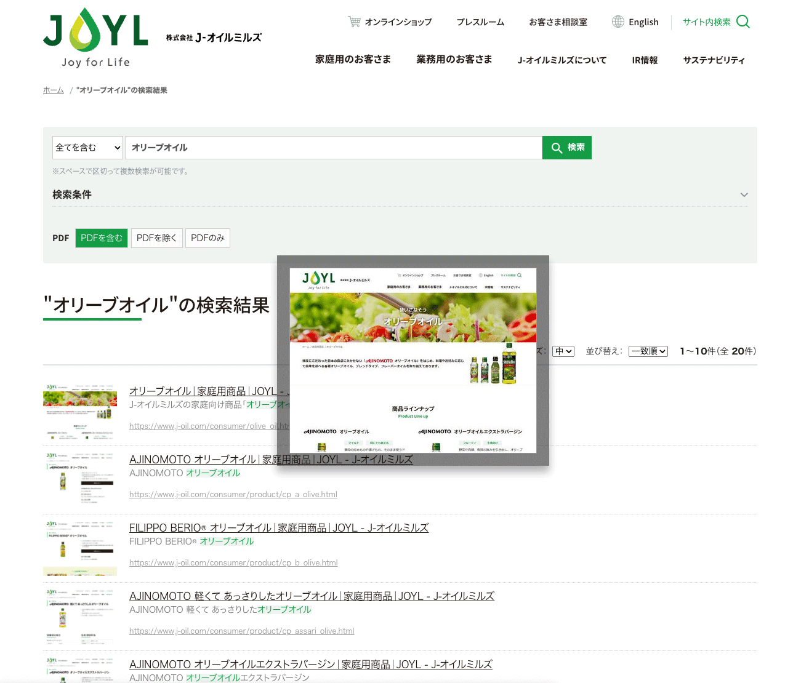Viewport: 801px width, 683px height.
Task: Open the 業務用のお客さま menu
Action: pyautogui.click(x=454, y=60)
